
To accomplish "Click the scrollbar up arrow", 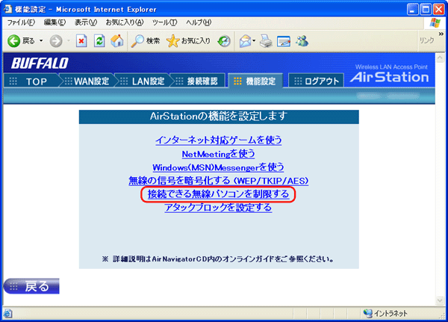I will tap(440, 58).
